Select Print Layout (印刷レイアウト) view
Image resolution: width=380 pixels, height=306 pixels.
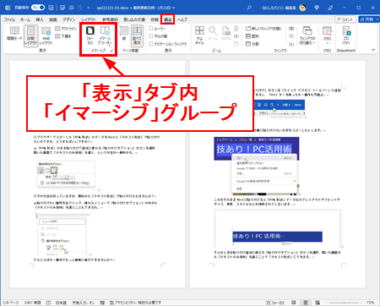click(x=30, y=36)
